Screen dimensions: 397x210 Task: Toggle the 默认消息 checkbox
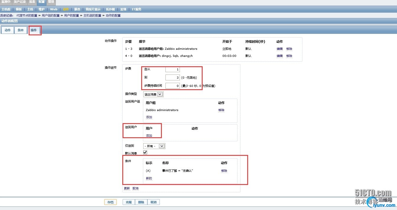145,153
